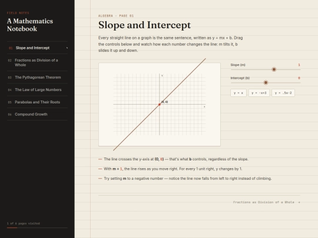Click the ALGEBRA · PAGE 01 label

pos(116,16)
